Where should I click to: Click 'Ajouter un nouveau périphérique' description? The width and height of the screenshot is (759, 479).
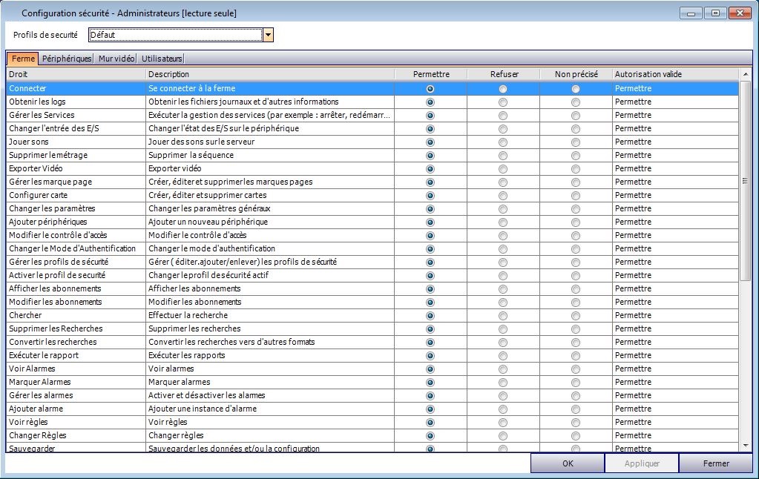(208, 222)
